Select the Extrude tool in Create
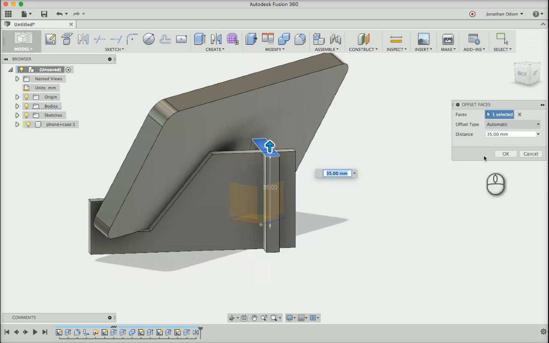This screenshot has width=549, height=343. (199, 39)
